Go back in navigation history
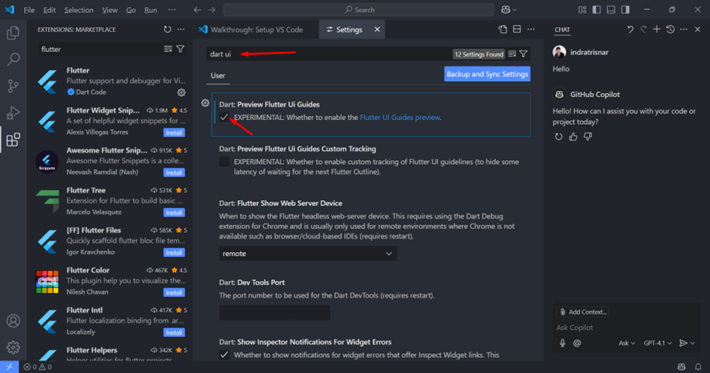Viewport: 710px width, 373px height. [x=197, y=10]
